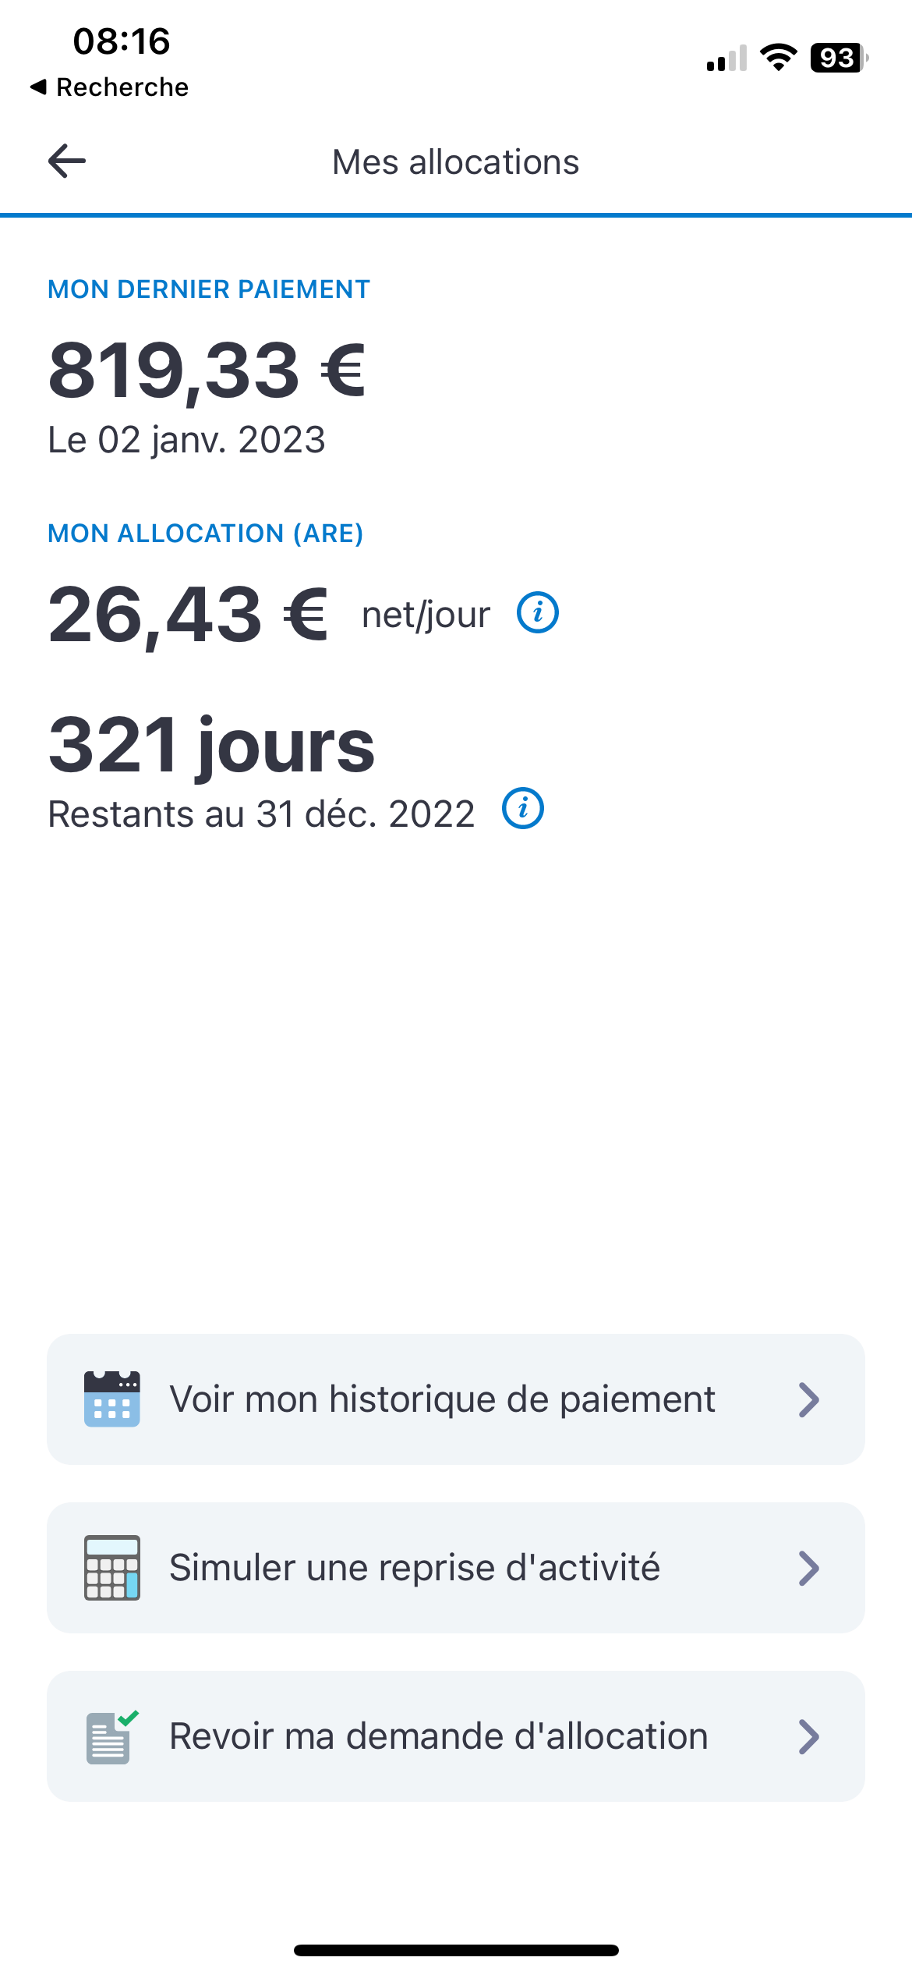Open info icon beside Restants au 31 déc.
The width and height of the screenshot is (912, 1975).
[523, 808]
